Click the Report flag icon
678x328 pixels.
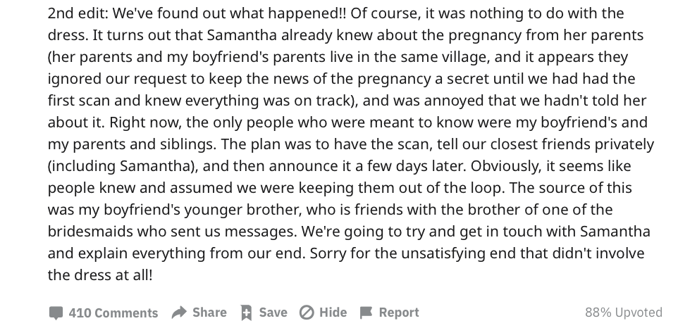(x=366, y=312)
